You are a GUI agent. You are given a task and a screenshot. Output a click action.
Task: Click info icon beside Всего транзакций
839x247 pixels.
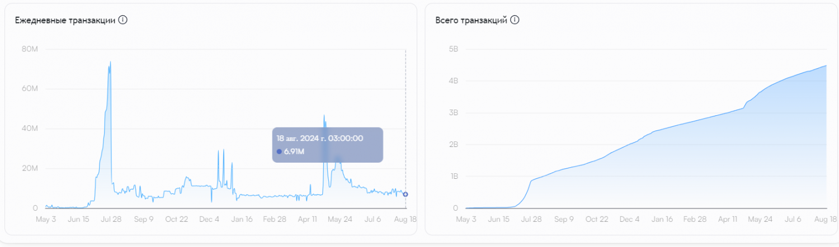click(x=515, y=20)
